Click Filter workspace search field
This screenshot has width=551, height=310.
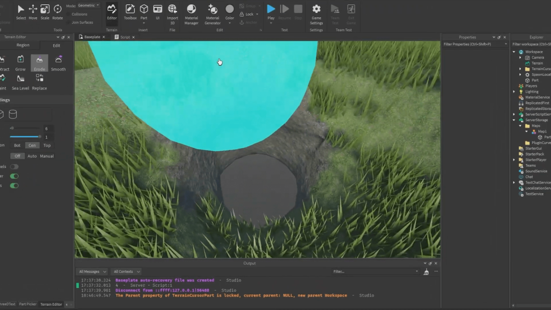pyautogui.click(x=531, y=44)
